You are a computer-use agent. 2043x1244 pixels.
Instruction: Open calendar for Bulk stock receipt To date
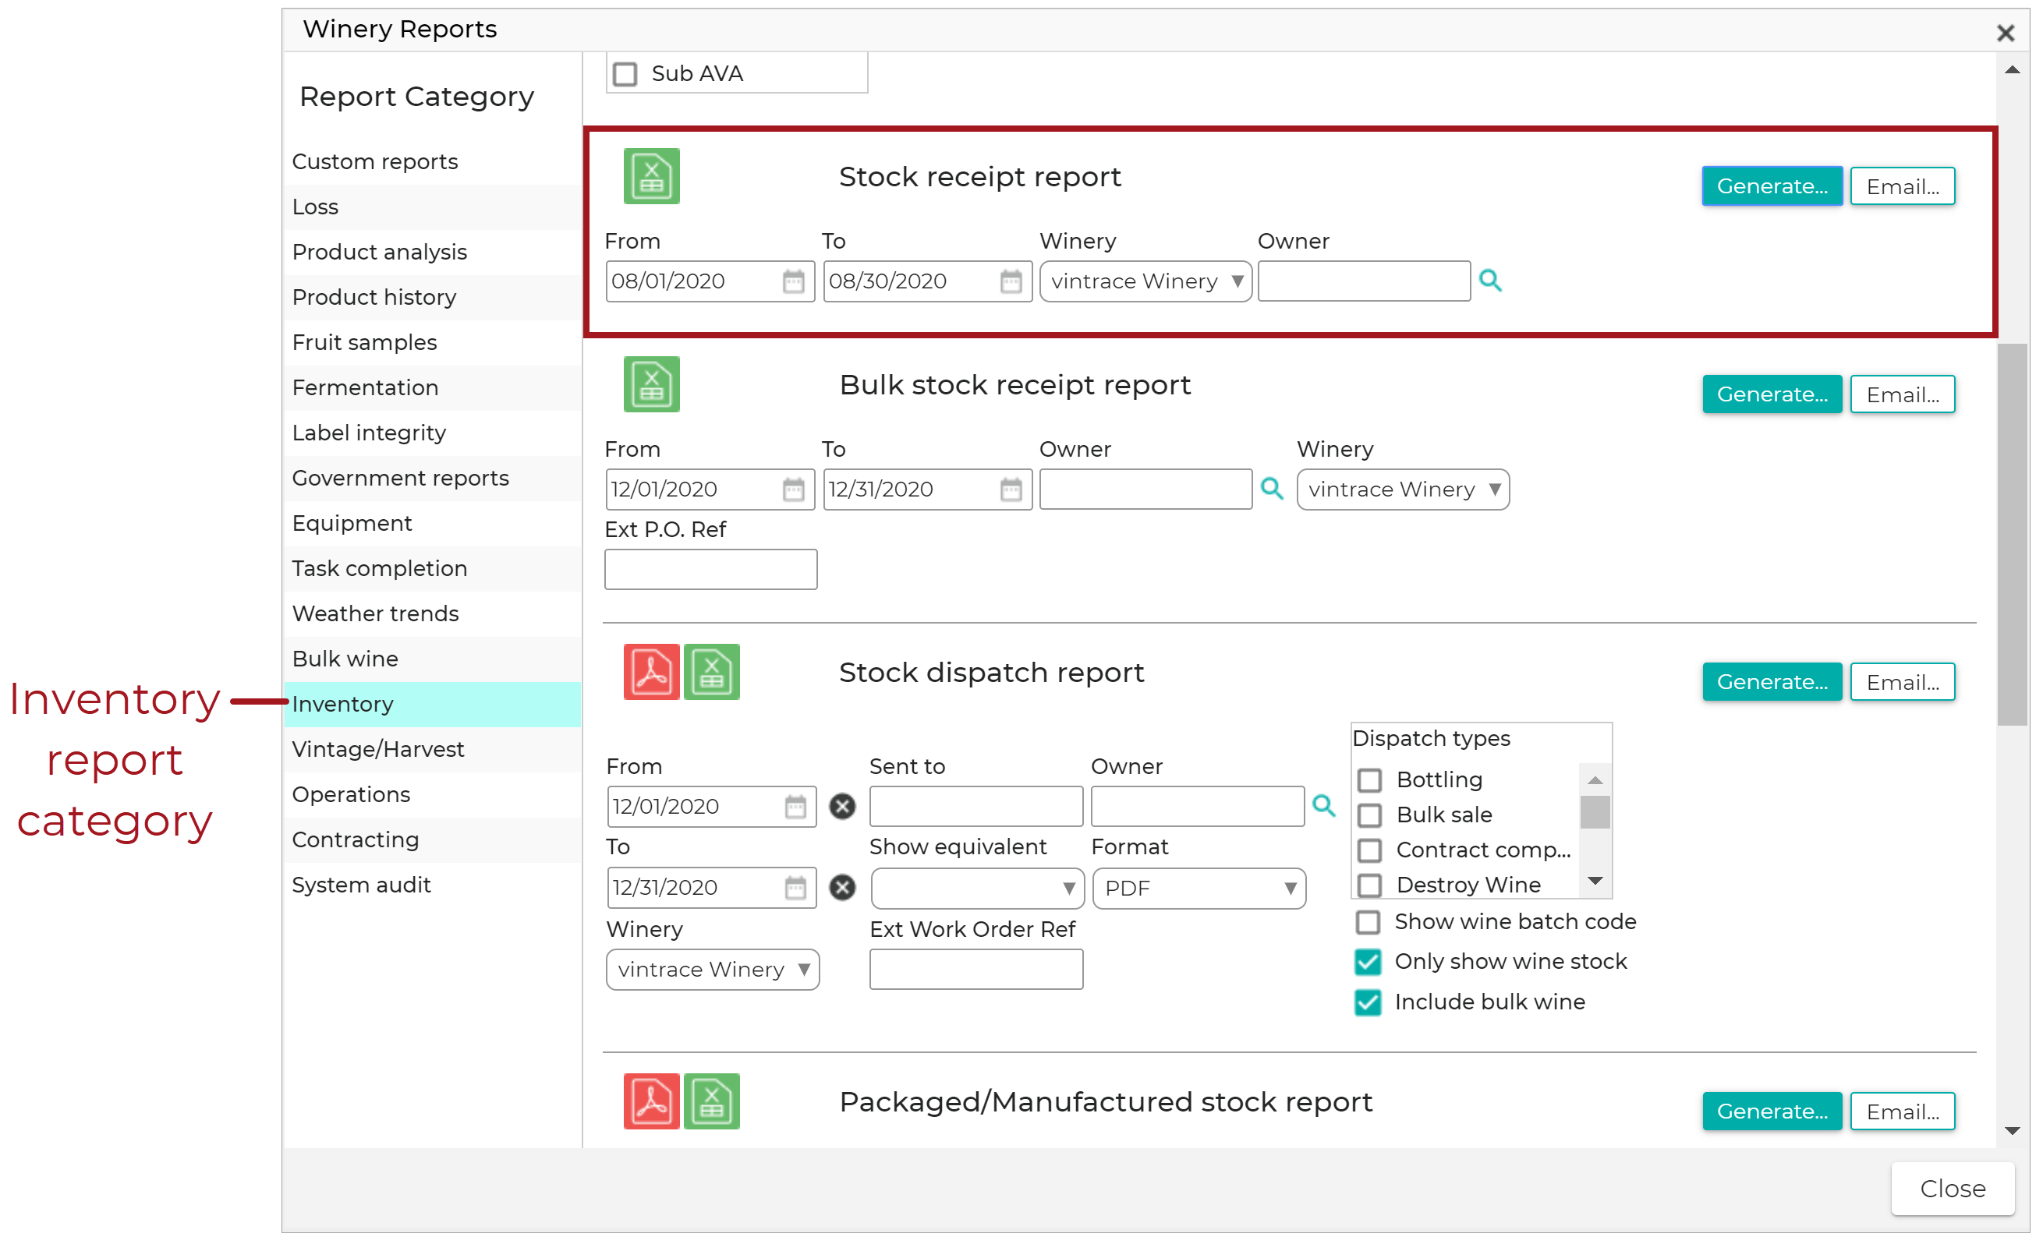point(1011,489)
